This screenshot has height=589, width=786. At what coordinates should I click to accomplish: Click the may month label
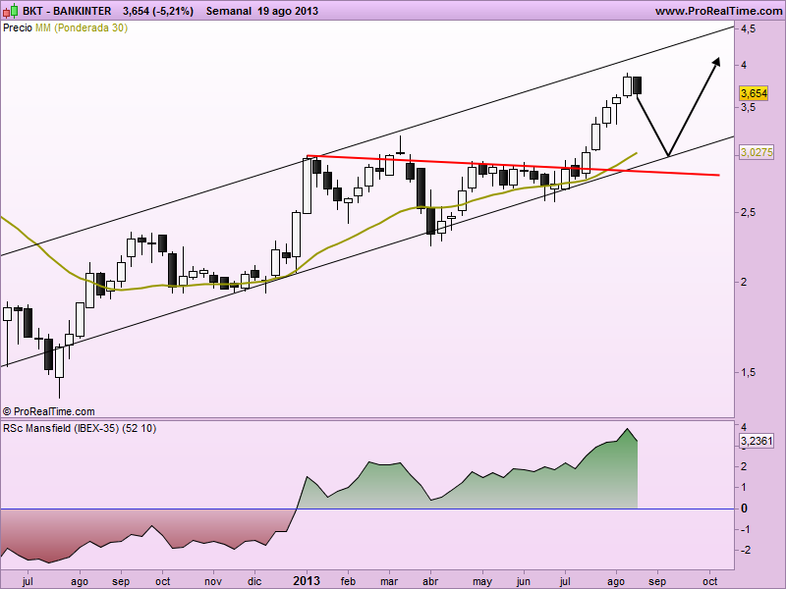click(482, 582)
